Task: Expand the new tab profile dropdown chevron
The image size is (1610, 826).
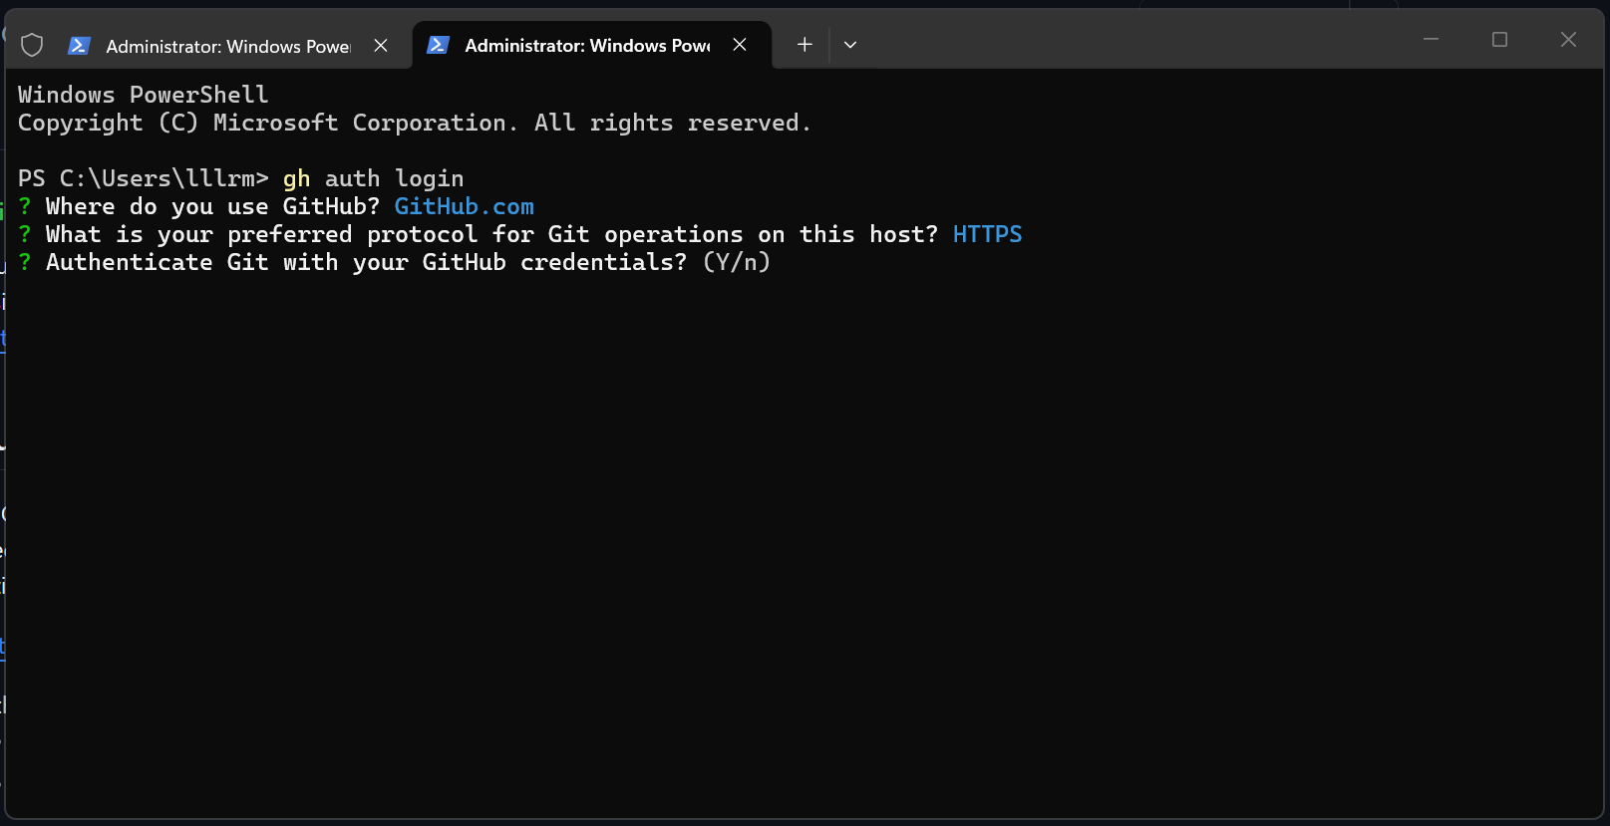Action: [x=850, y=45]
